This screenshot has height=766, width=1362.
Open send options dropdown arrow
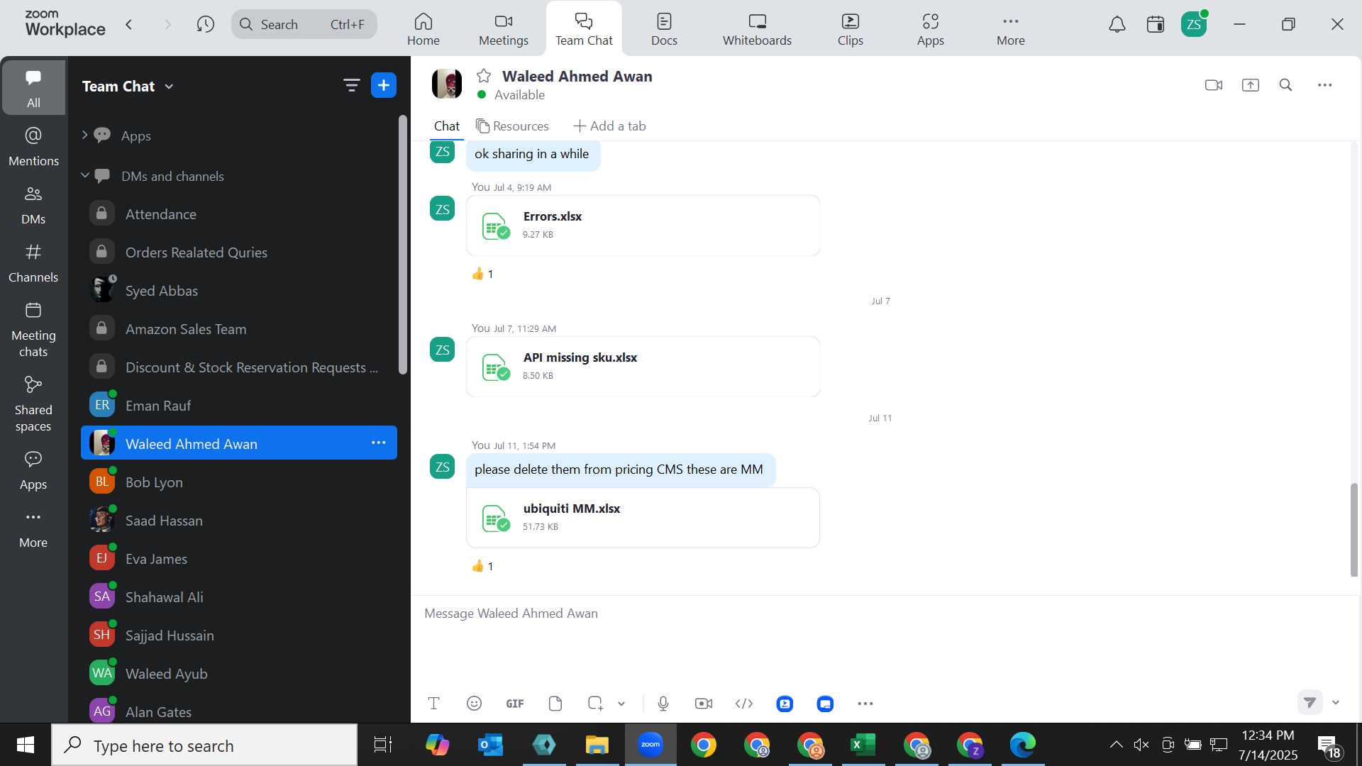1336,702
